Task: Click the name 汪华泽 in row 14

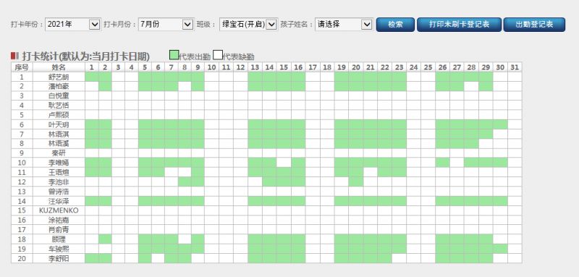Action: (x=59, y=201)
